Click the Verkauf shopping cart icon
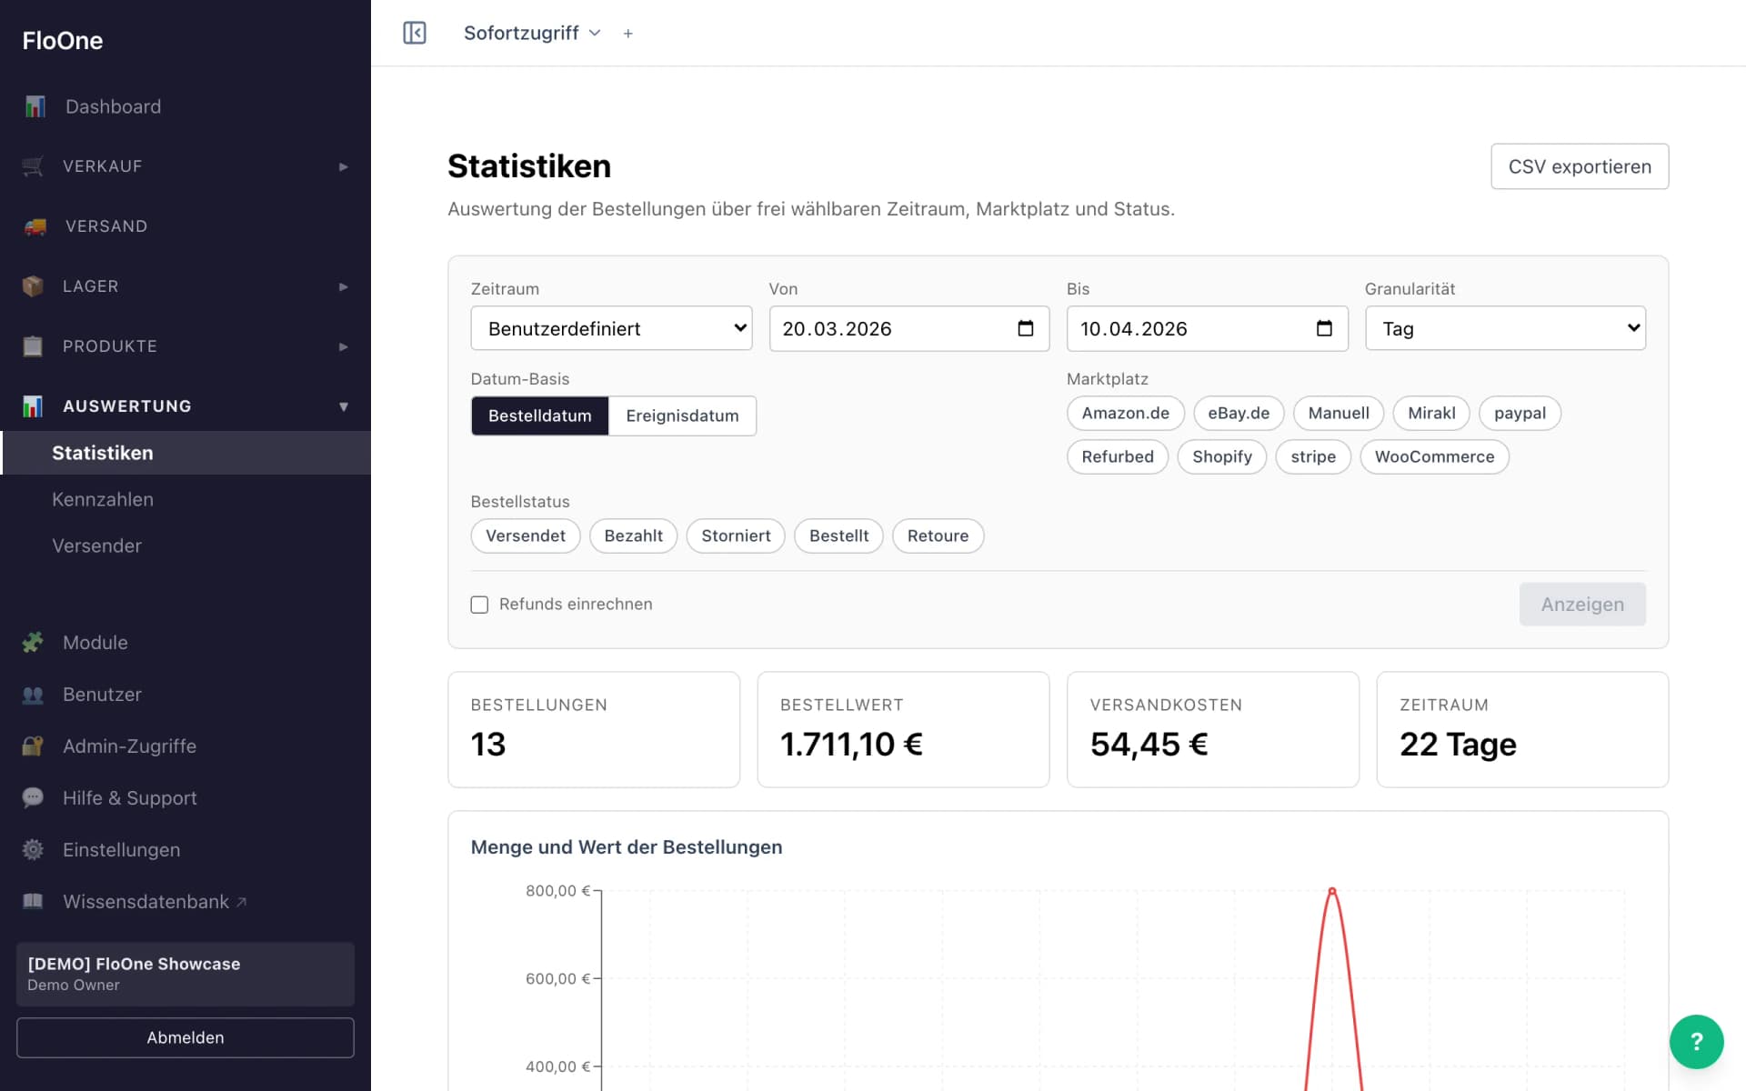 pos(33,166)
